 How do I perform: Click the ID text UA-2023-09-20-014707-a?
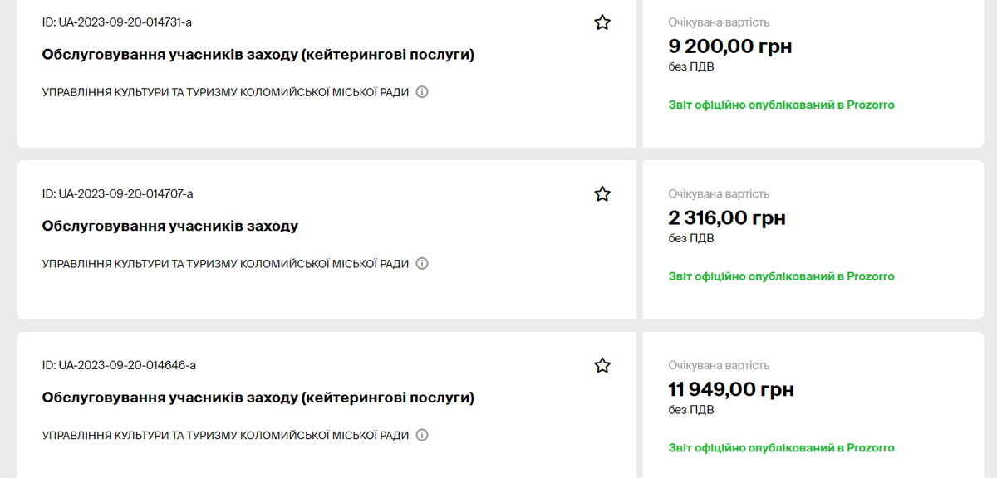pos(117,194)
